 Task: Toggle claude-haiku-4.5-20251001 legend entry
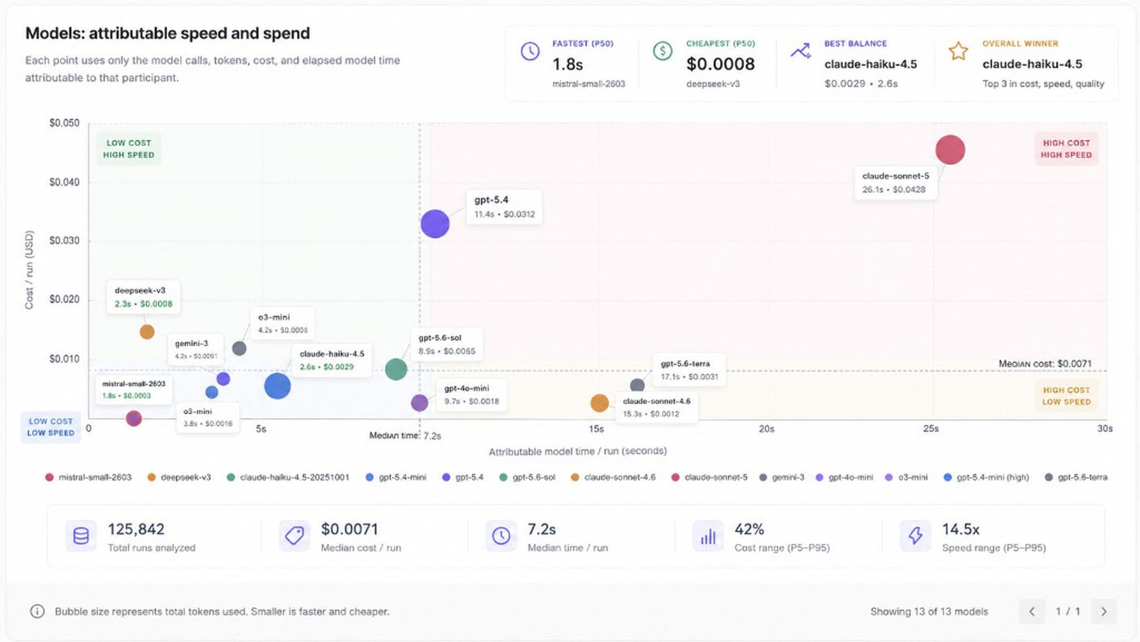click(288, 477)
